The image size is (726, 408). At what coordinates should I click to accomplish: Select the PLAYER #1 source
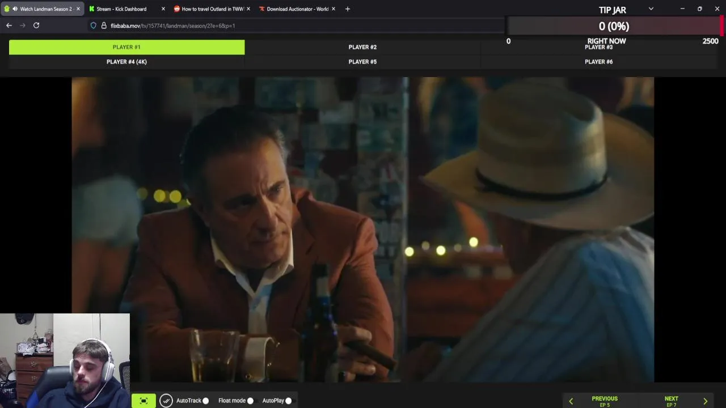(126, 47)
